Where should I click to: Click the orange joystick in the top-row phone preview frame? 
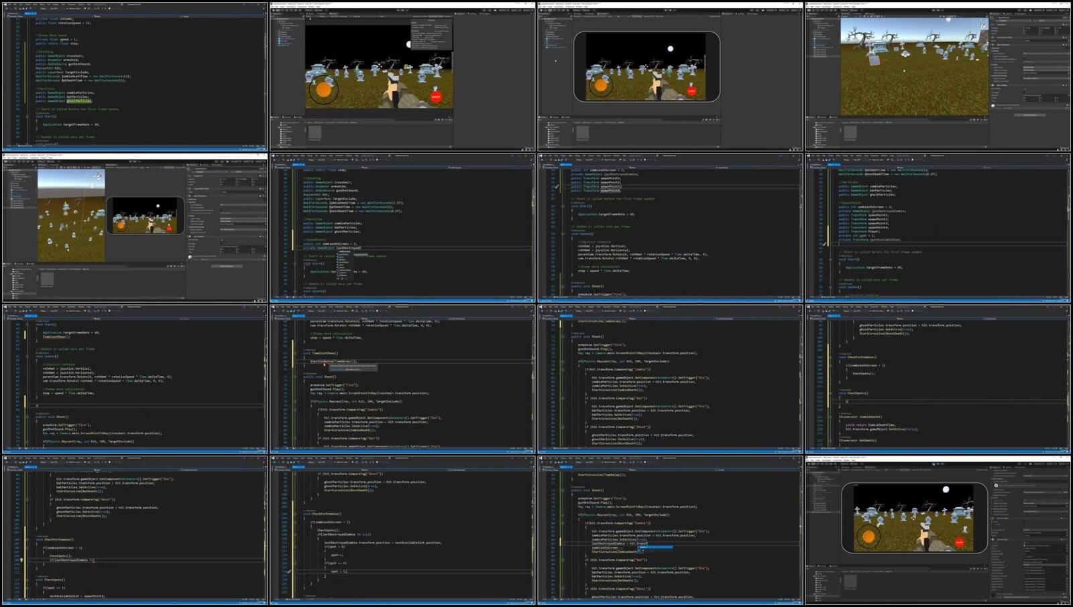pos(601,85)
